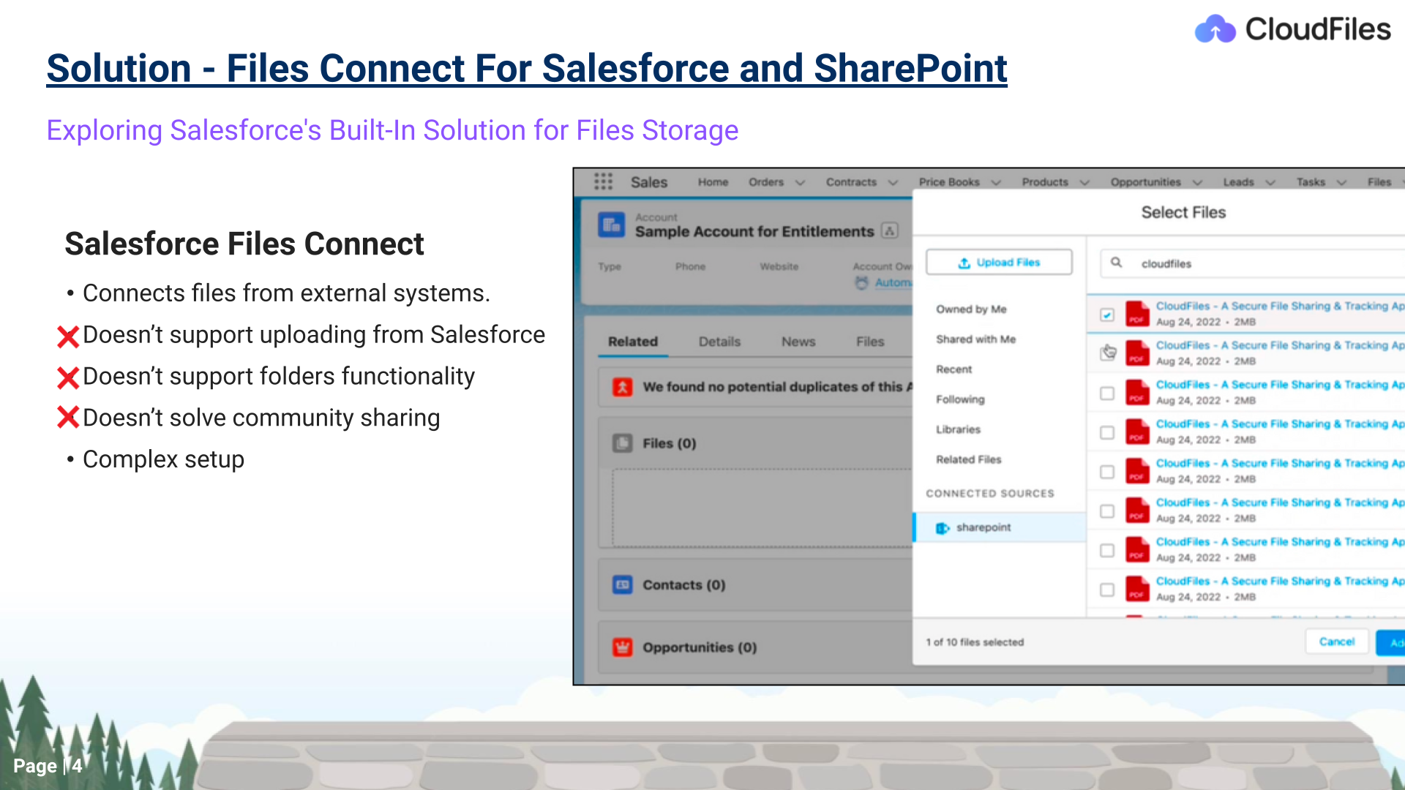Click the Contacts (0) related list heading

[684, 585]
